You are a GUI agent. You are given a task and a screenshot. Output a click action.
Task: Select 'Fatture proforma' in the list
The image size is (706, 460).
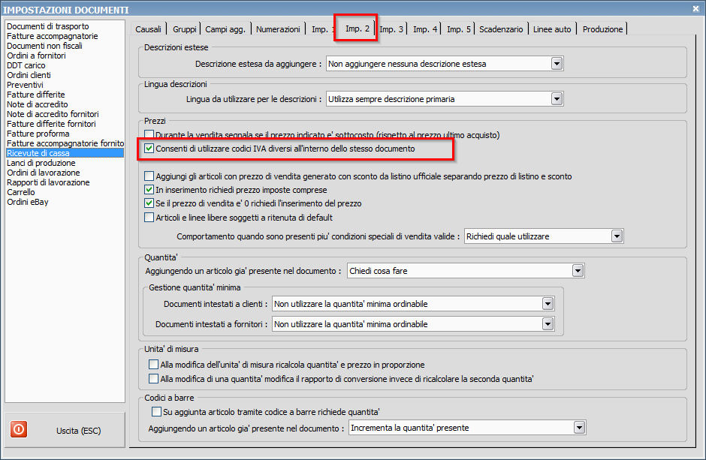38,134
